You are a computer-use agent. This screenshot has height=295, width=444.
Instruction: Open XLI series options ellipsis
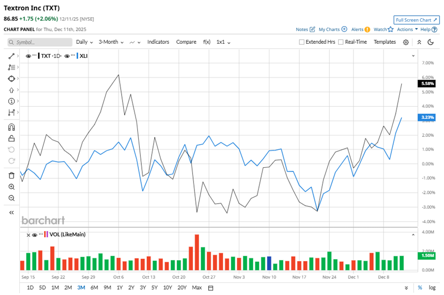pos(73,55)
